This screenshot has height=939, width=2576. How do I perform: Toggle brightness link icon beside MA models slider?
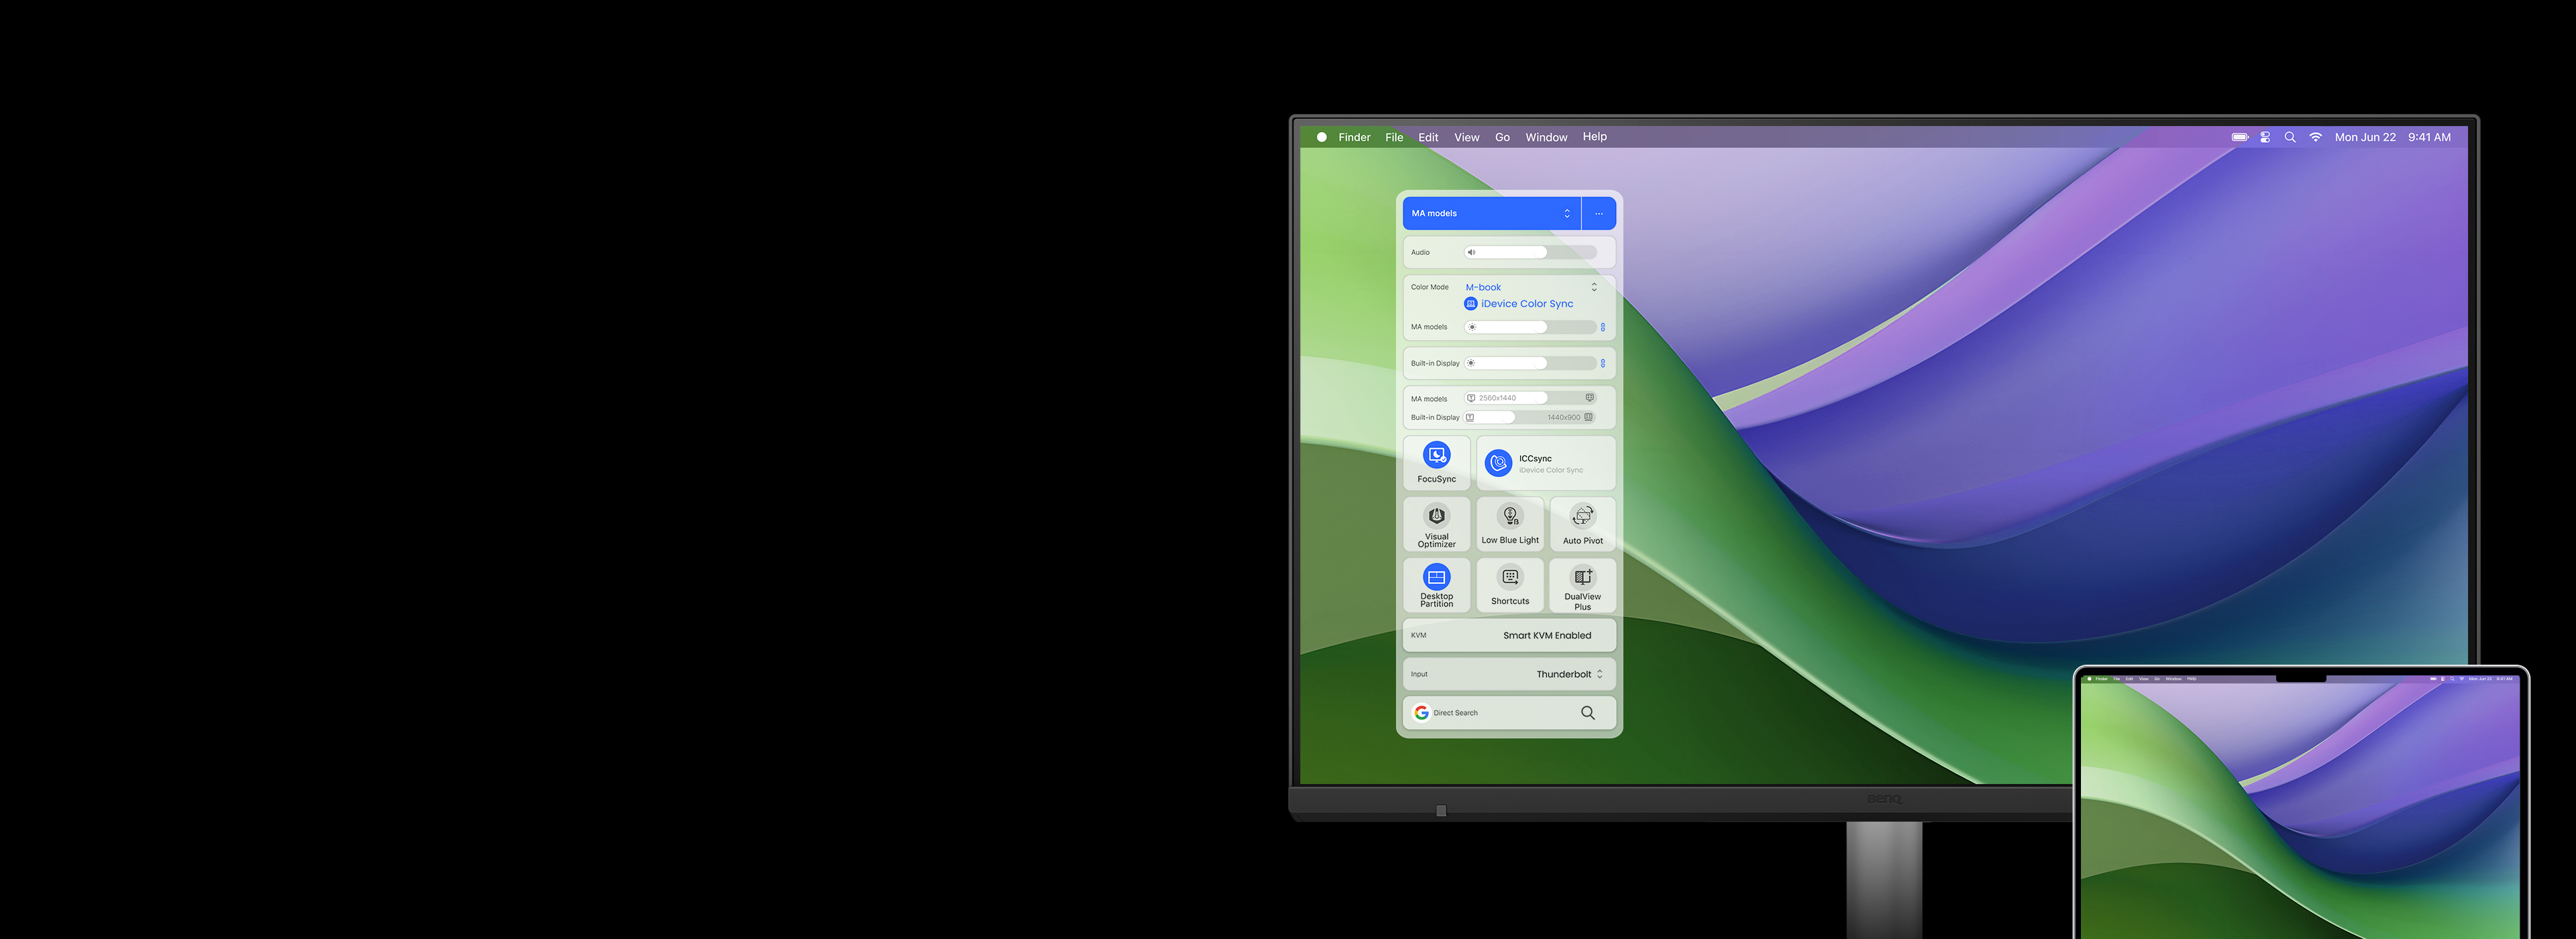pos(1603,327)
